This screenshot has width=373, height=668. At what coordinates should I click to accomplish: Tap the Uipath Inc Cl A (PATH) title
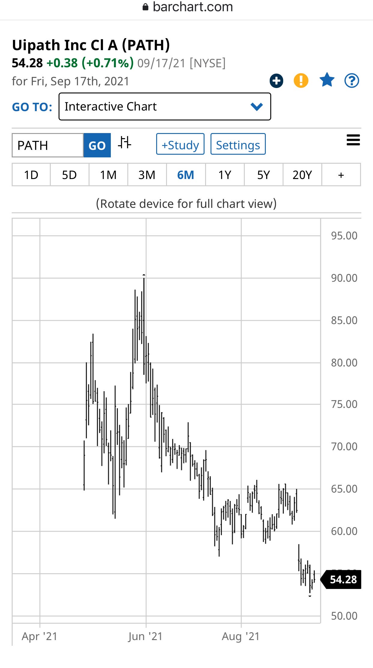click(91, 45)
